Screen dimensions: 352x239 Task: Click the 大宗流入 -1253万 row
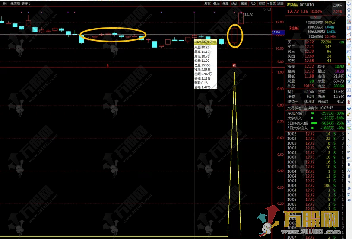(x=315, y=118)
